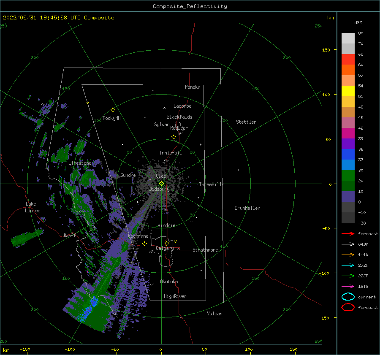Viewport: 380px width, 355px height.
Task: Click the red forecast arrow in legend
Action: (348, 233)
